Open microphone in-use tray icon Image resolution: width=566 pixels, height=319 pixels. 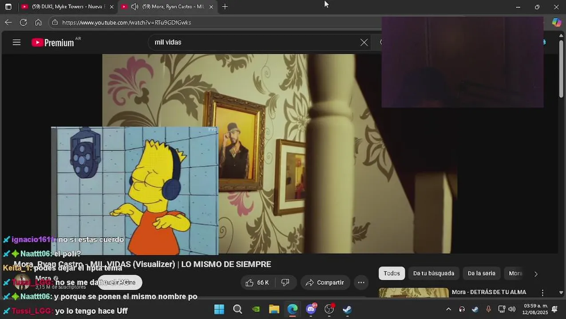[488, 309]
